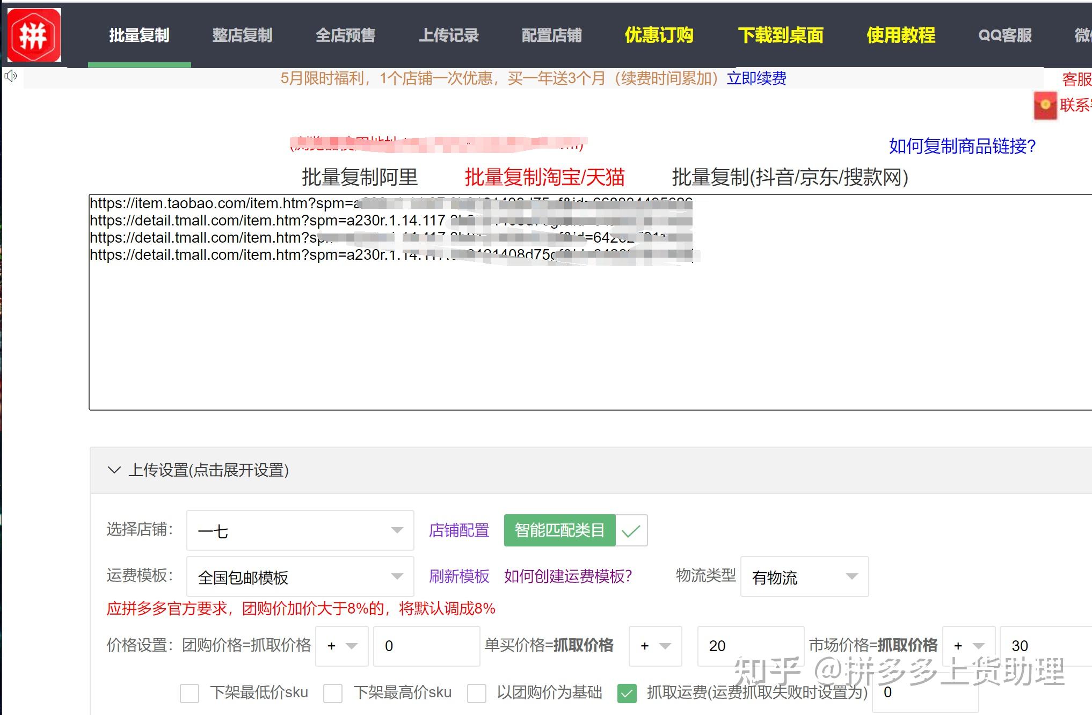The width and height of the screenshot is (1092, 715).
Task: Click the red Pinduoduo app logo
Action: (x=34, y=35)
